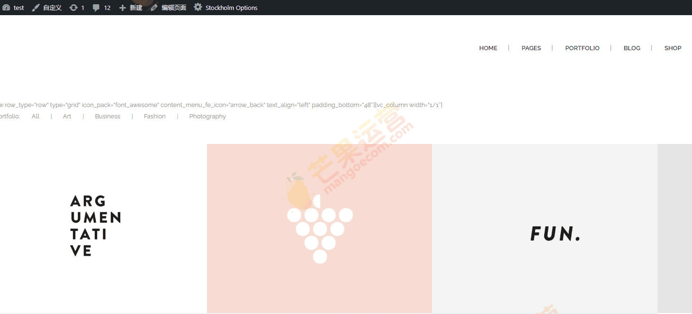Open the PORTFOLIO navigation menu item

(x=582, y=48)
